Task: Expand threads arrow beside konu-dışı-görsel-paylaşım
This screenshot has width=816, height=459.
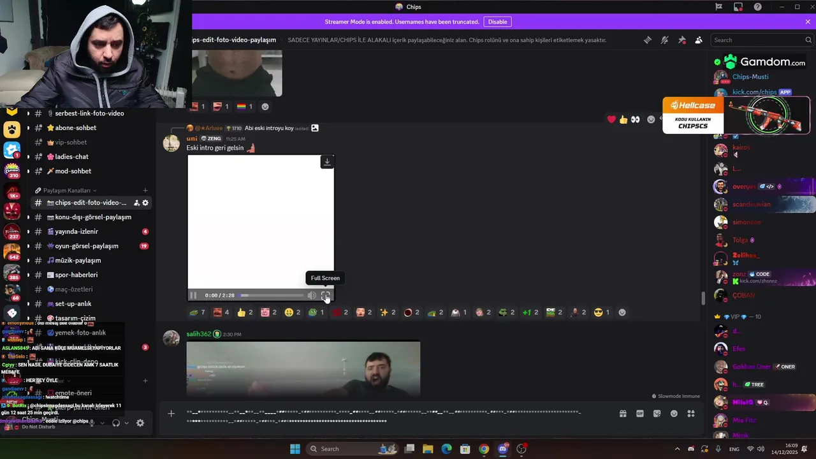Action: 27,217
